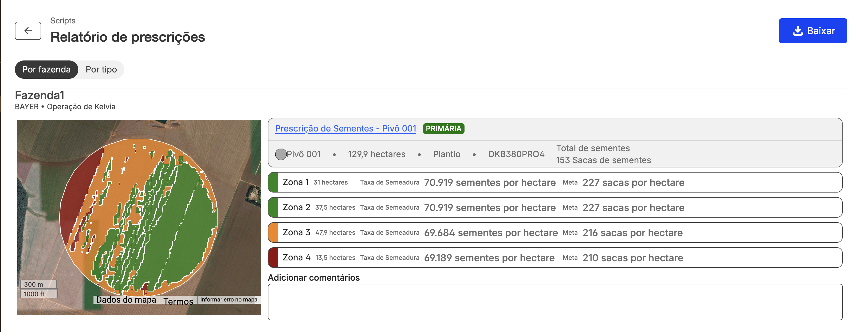Open Prescrição de Sementes - Pivô 001 link
The width and height of the screenshot is (853, 332).
[x=345, y=129]
